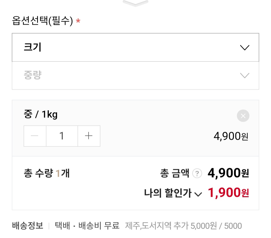Click the chevron beside 나의 할인가
Viewport: 271px width, 238px height.
coord(198,194)
